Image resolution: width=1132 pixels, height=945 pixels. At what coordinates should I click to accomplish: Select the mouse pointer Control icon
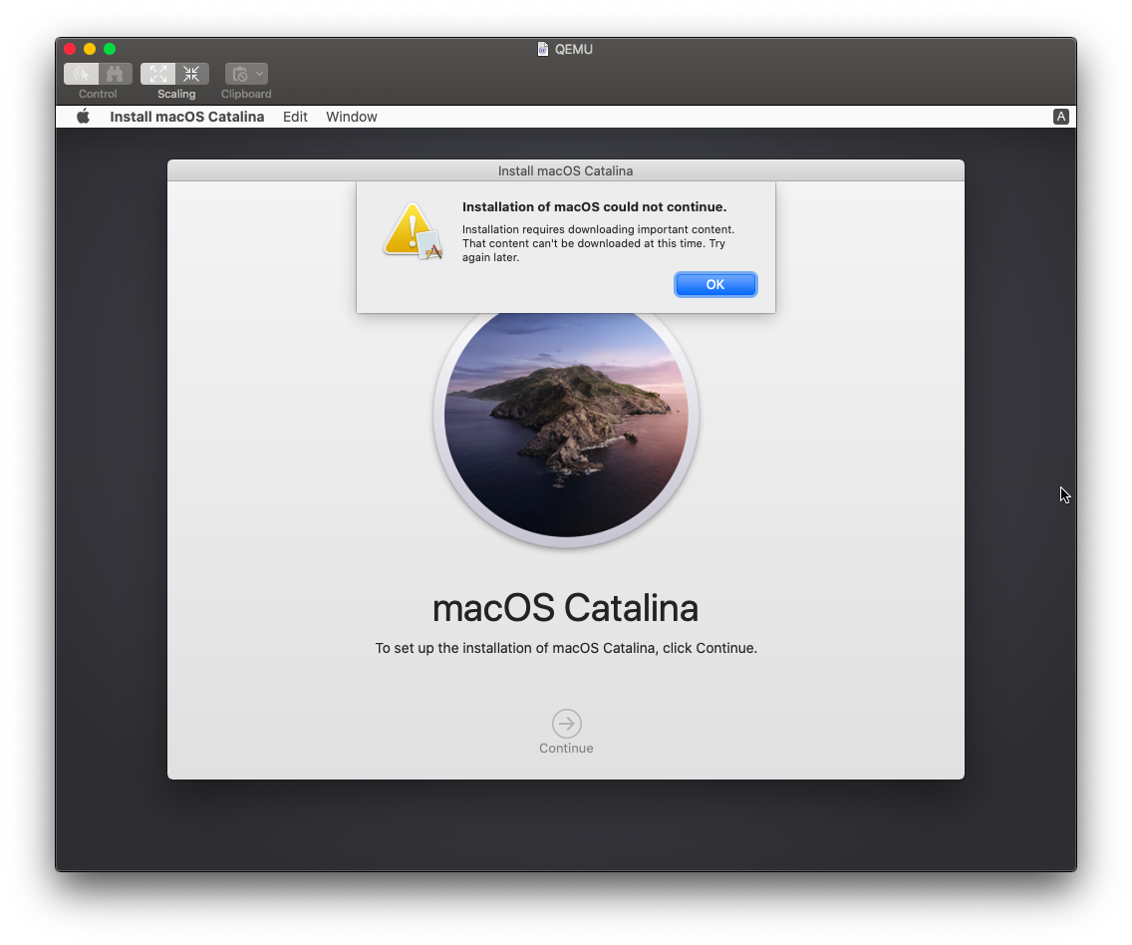[82, 73]
